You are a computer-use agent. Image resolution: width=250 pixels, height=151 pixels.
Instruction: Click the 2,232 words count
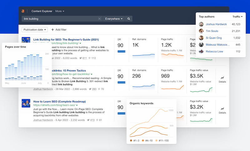pyautogui.click(x=78, y=120)
